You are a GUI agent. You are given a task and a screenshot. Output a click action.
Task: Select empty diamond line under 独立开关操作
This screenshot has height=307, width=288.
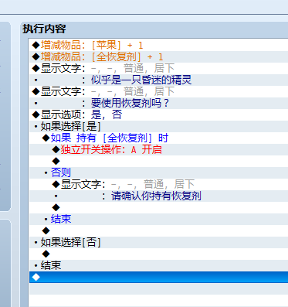158,161
